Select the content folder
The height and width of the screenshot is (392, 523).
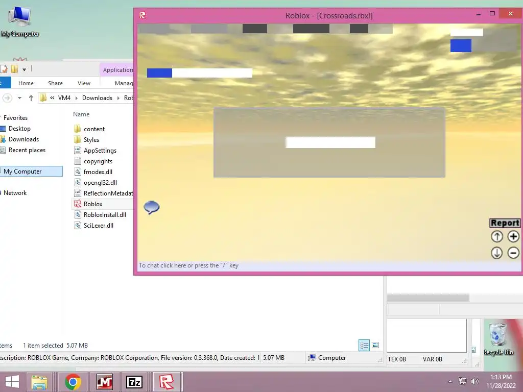94,129
